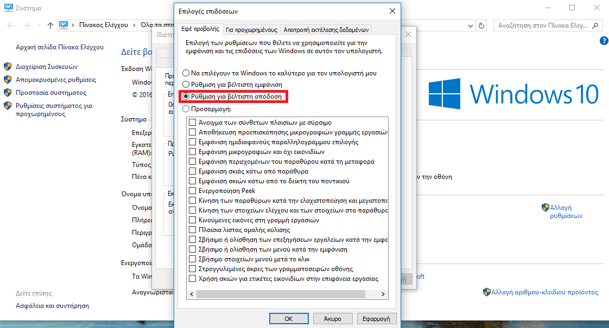
Task: Click the shield icon beside Αλλαγή ρυθμίσεων
Action: click(545, 207)
